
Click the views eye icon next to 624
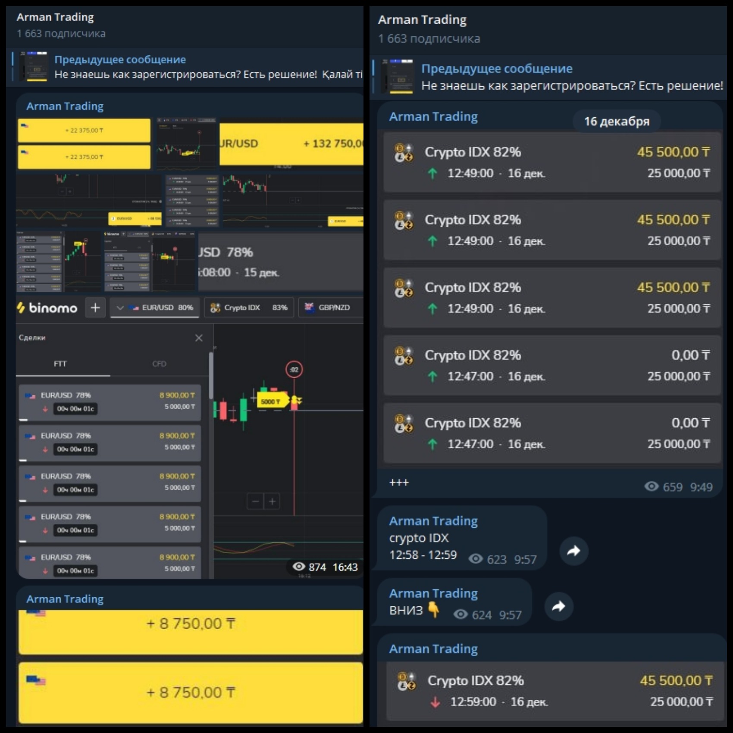(x=460, y=614)
